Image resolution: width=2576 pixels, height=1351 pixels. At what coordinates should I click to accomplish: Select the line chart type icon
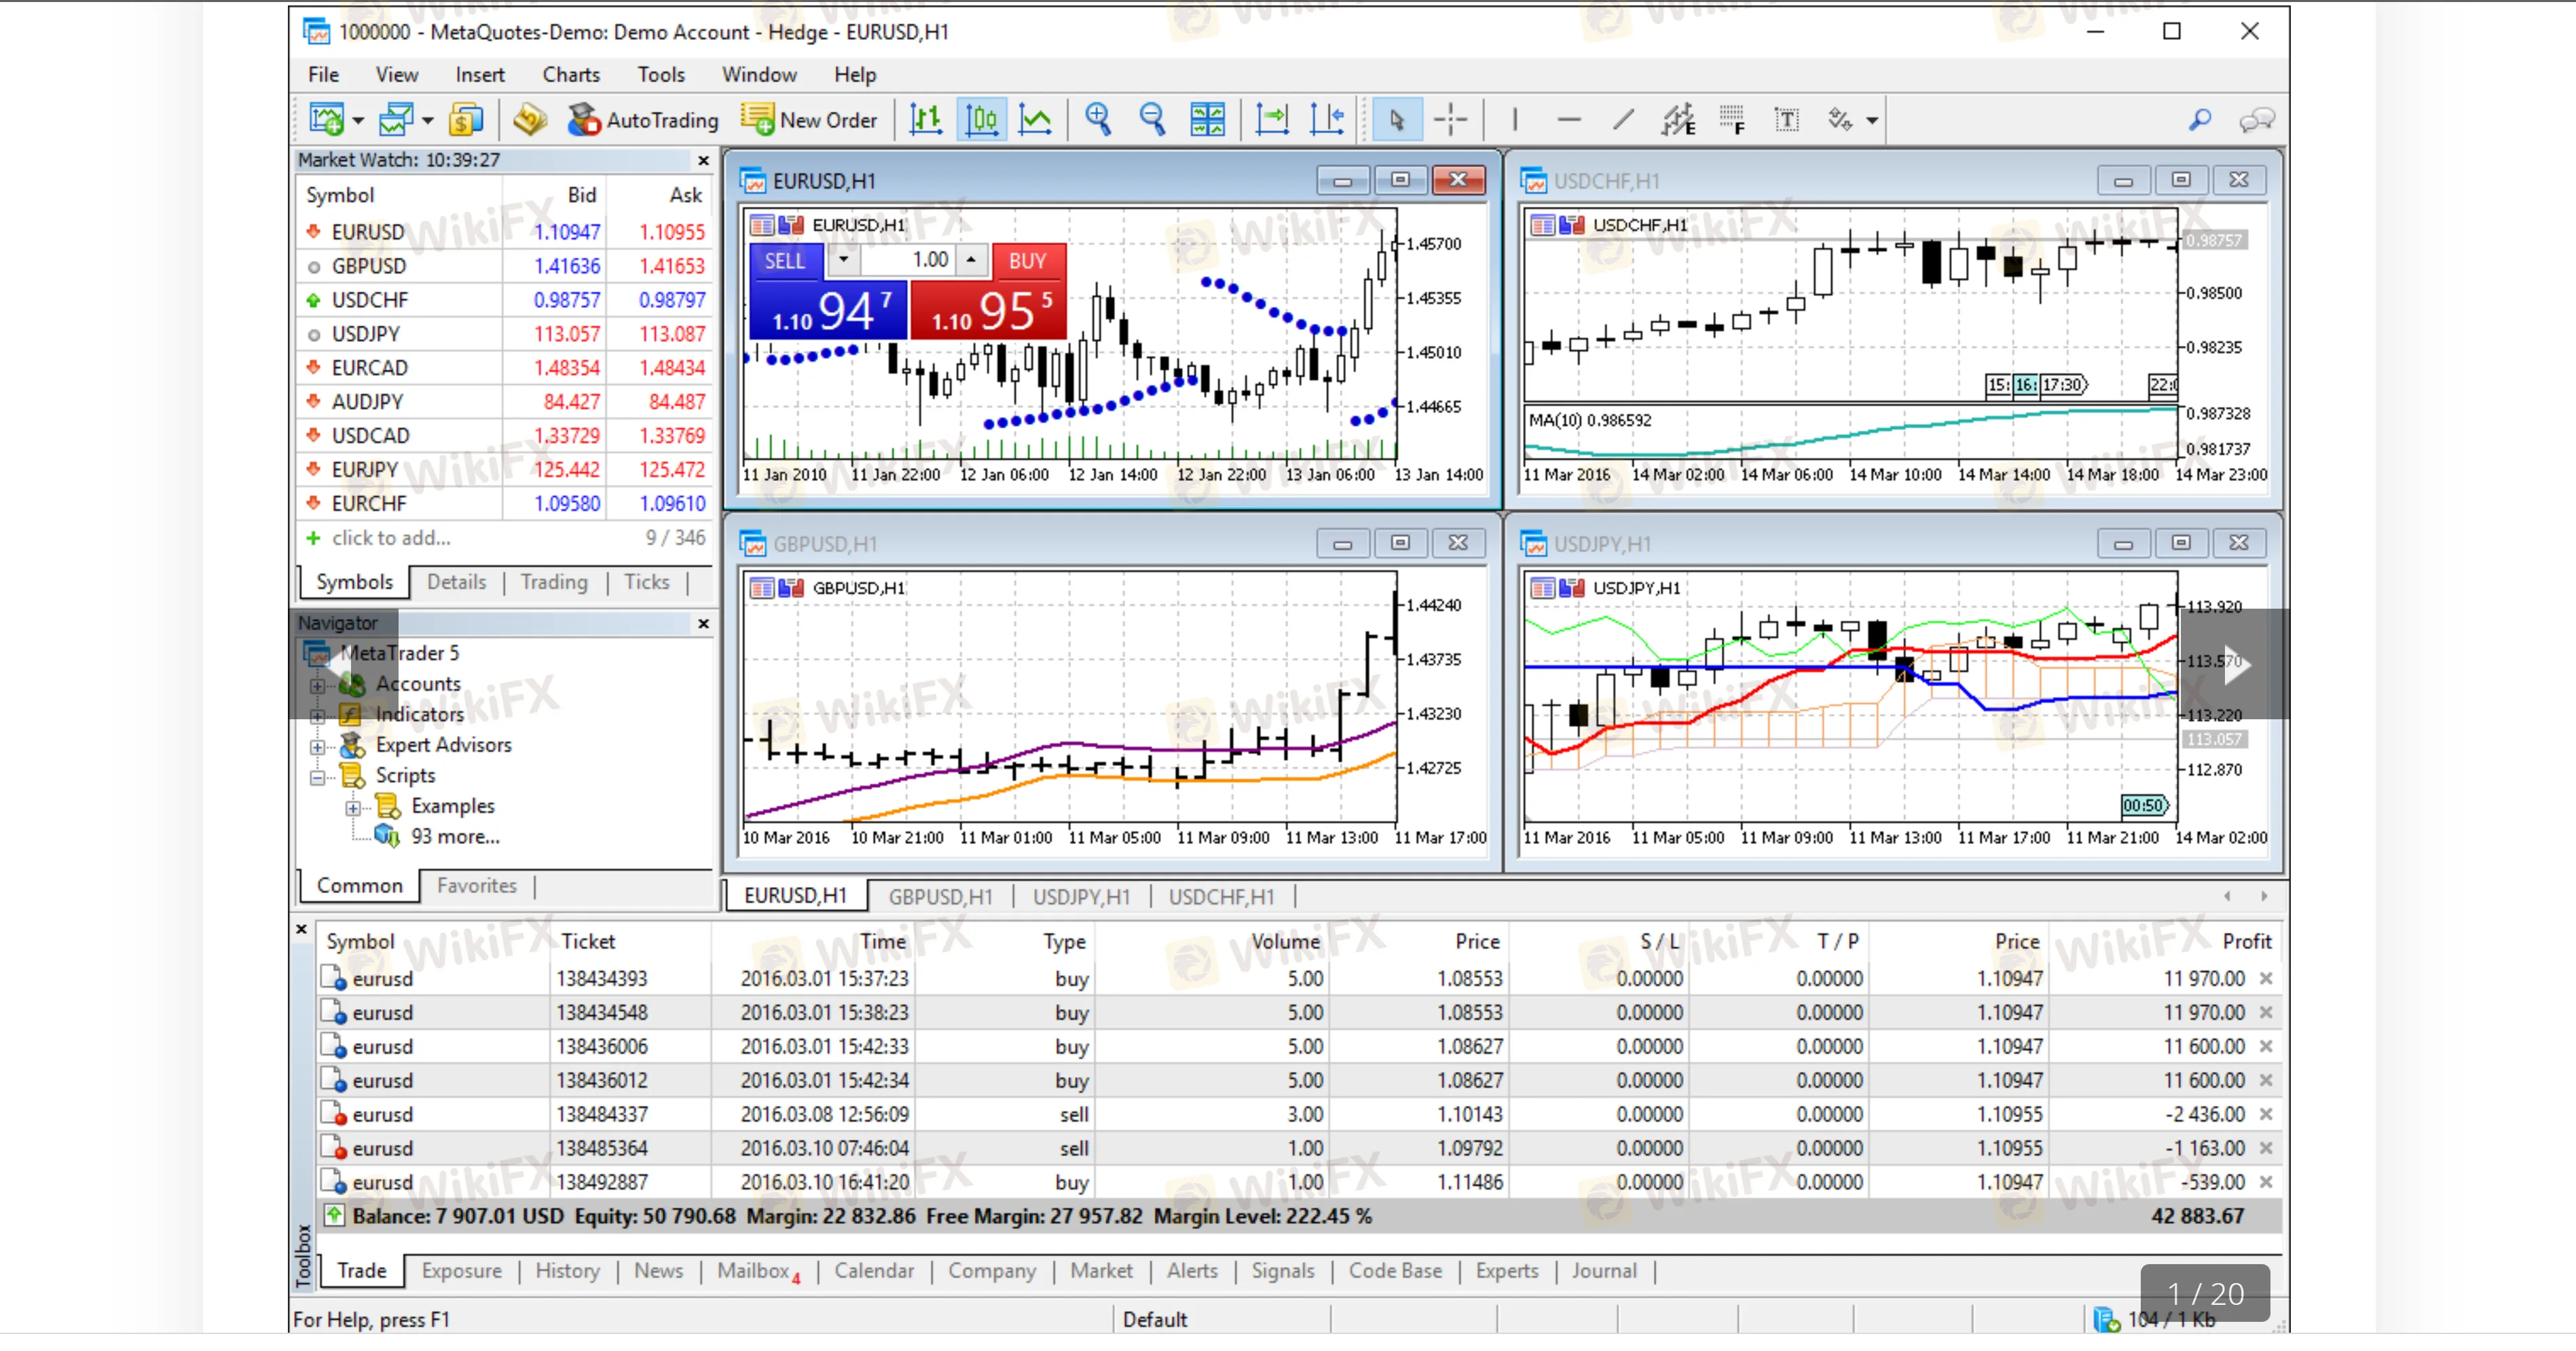(x=1035, y=120)
